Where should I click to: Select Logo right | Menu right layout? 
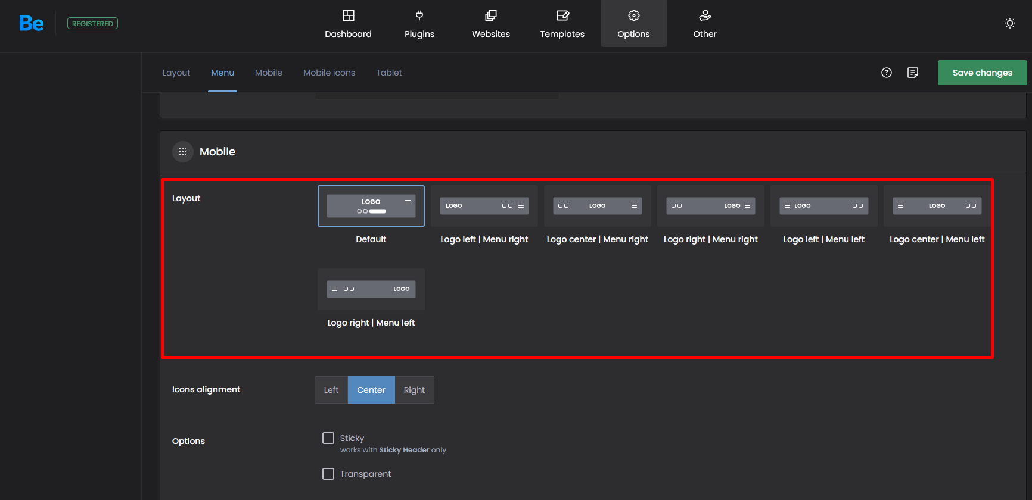711,206
